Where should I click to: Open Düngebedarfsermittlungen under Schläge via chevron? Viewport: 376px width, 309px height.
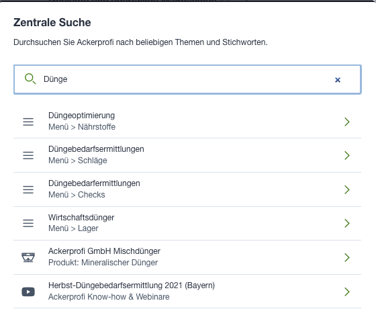(x=346, y=155)
